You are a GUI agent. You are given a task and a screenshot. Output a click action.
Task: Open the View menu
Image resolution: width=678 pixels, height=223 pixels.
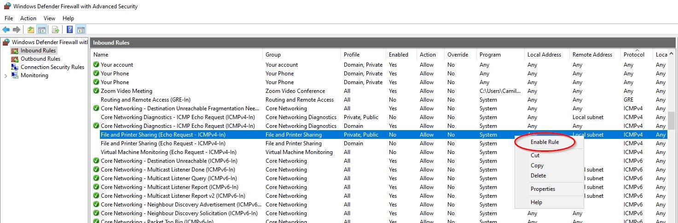(49, 18)
